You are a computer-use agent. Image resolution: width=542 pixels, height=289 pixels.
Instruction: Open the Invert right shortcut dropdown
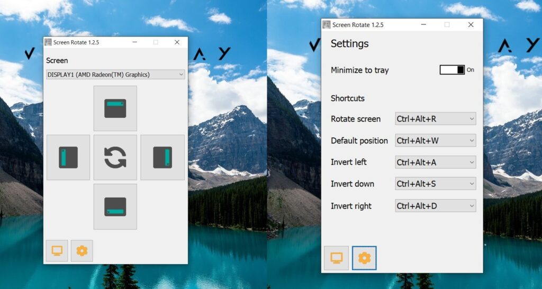[x=436, y=206]
